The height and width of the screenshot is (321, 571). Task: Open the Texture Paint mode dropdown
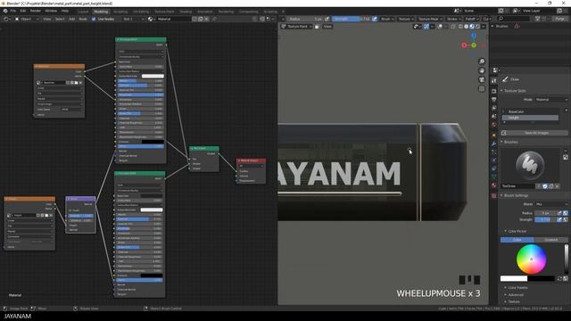pos(297,27)
